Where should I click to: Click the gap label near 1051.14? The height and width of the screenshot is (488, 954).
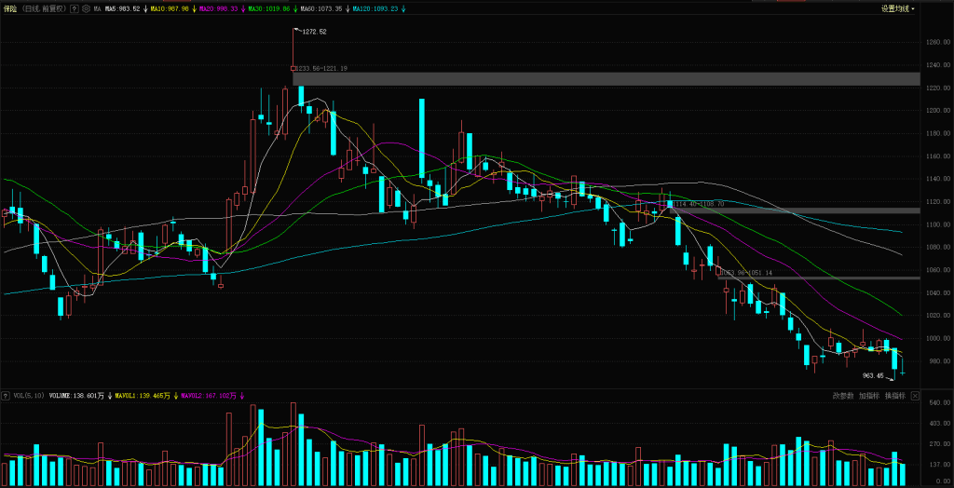[747, 273]
